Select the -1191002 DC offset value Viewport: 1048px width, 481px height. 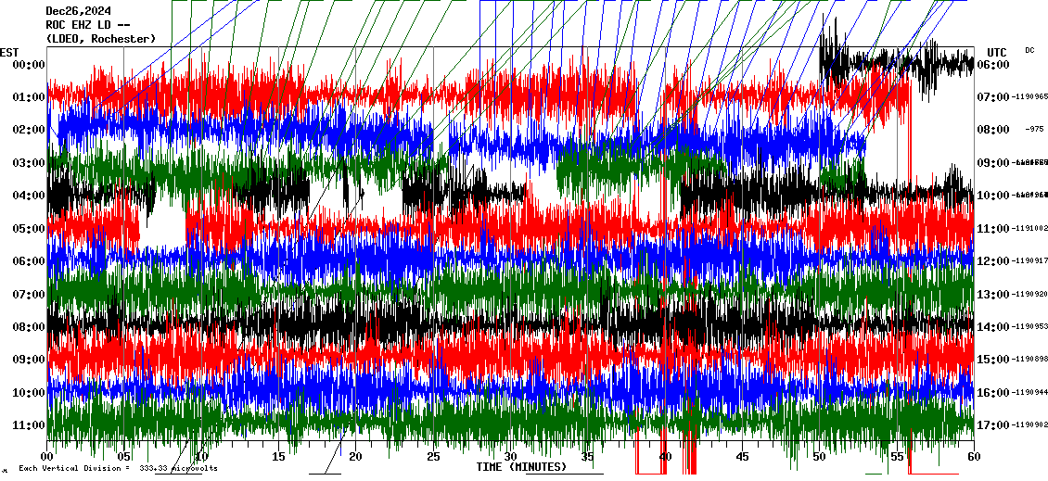pos(1030,228)
